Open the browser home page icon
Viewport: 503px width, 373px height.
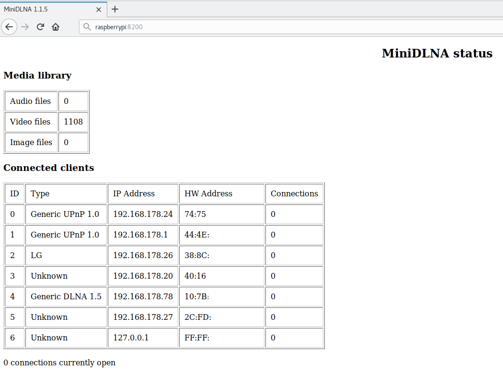56,27
